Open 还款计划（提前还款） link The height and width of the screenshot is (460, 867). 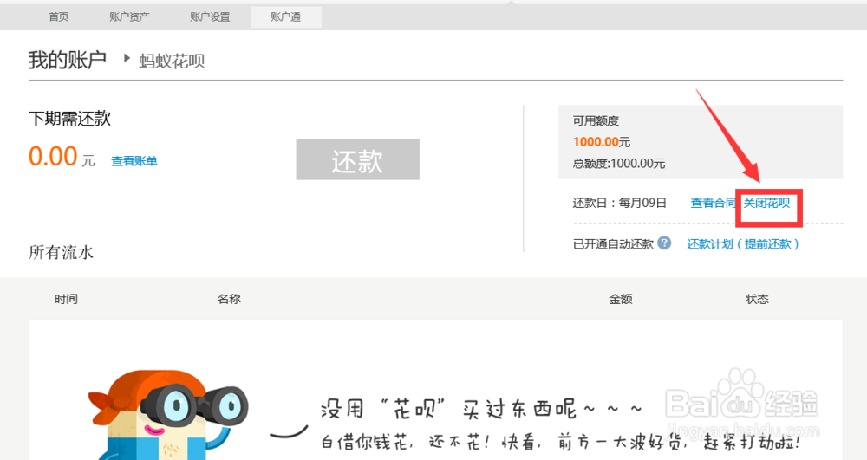743,244
